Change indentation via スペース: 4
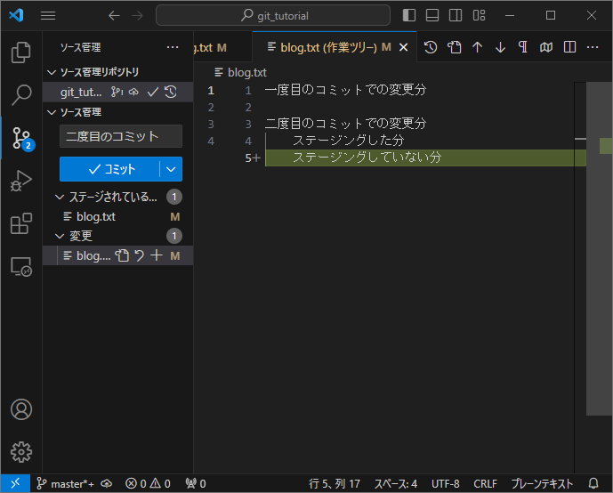Image resolution: width=613 pixels, height=493 pixels. point(396,483)
